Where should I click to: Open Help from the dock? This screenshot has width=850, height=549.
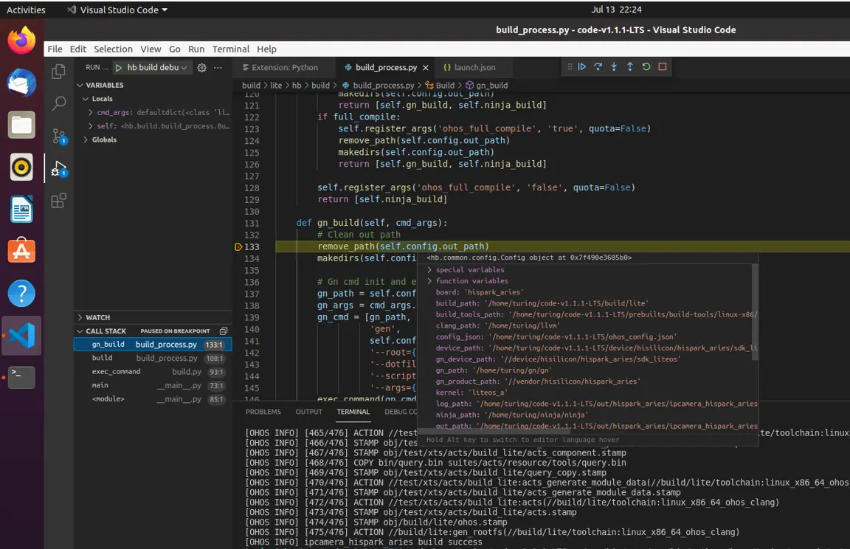tap(21, 293)
